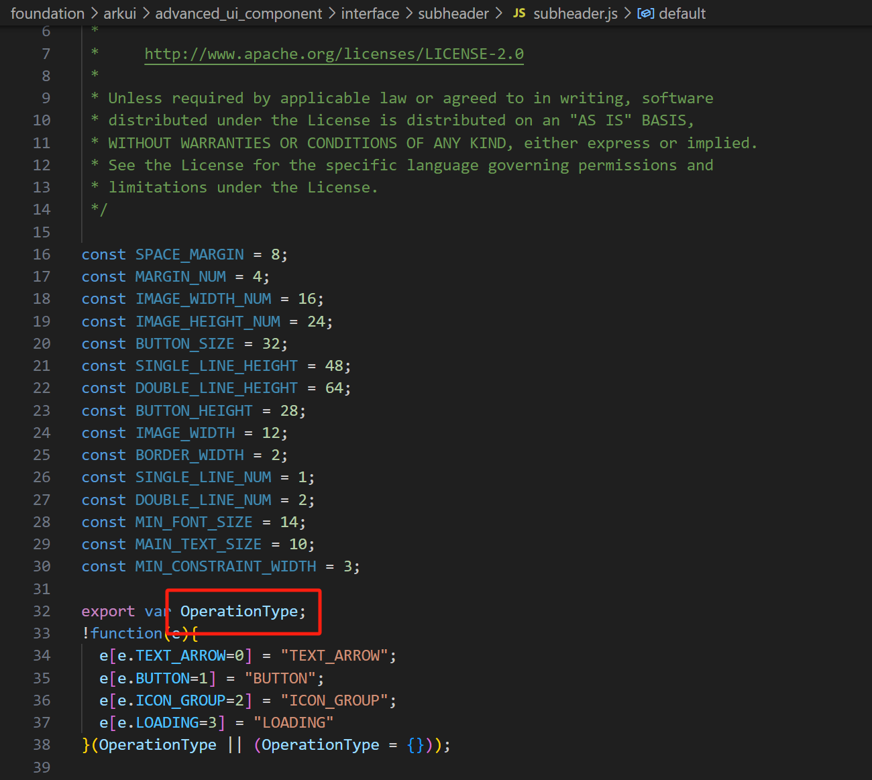Click 'e.ICON_GROUP=2' on line 36

(x=180, y=700)
